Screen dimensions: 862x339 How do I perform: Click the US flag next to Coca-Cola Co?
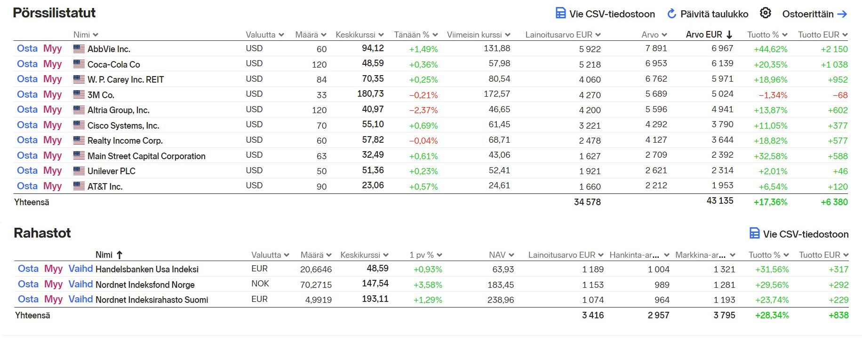(79, 64)
